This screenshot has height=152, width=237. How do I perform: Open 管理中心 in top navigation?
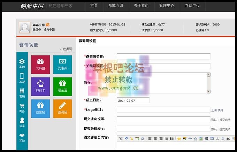[167, 6]
